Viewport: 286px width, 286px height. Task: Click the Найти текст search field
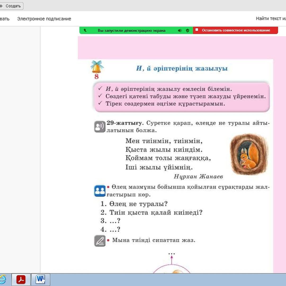click(x=271, y=19)
